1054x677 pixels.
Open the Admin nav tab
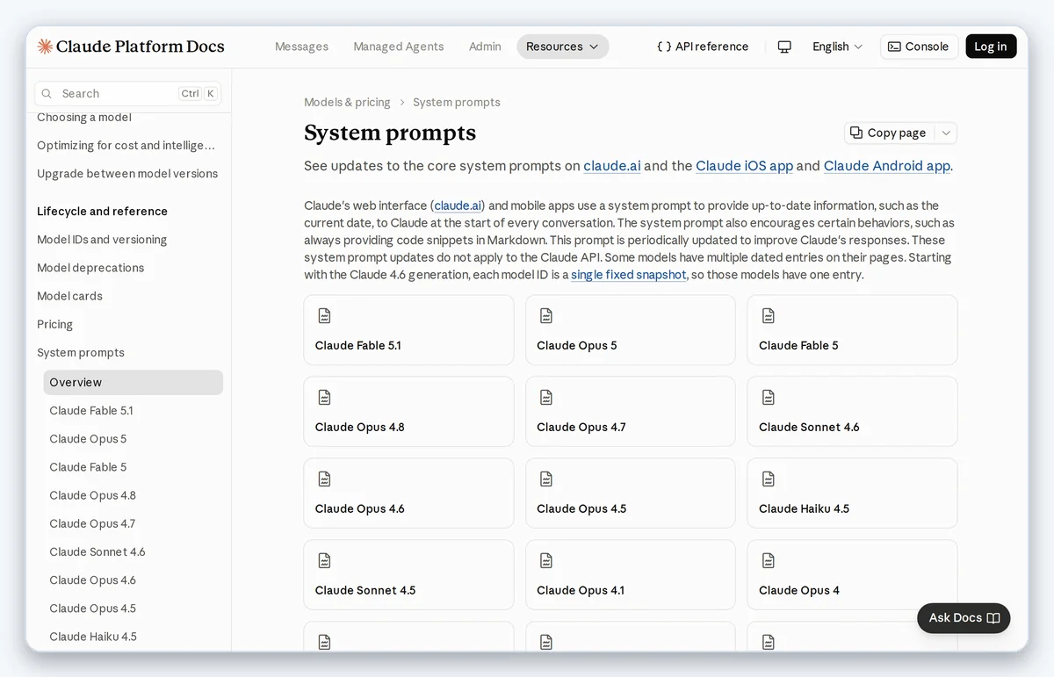coord(485,47)
